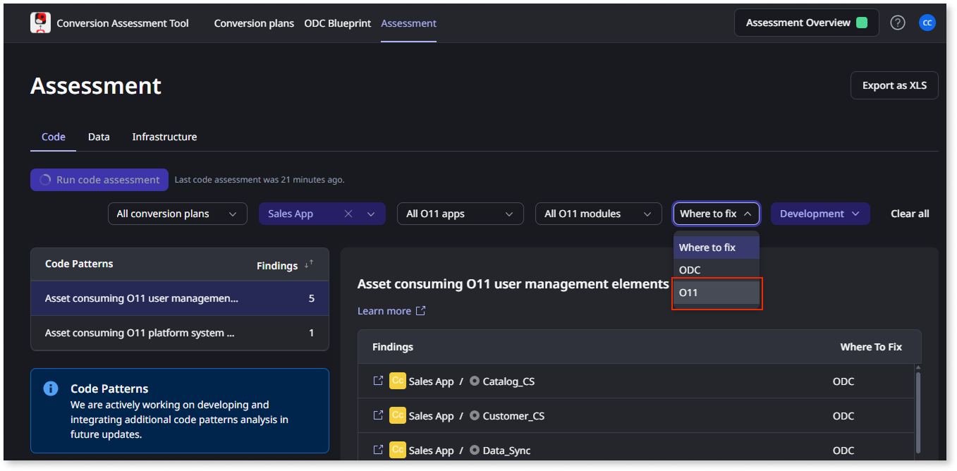Click Export as XLS button
This screenshot has height=471, width=957.
pyautogui.click(x=894, y=85)
